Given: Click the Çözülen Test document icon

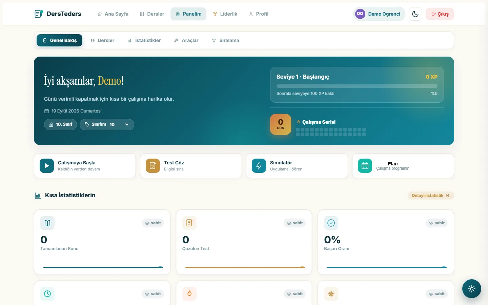Looking at the screenshot, I should pos(189,223).
